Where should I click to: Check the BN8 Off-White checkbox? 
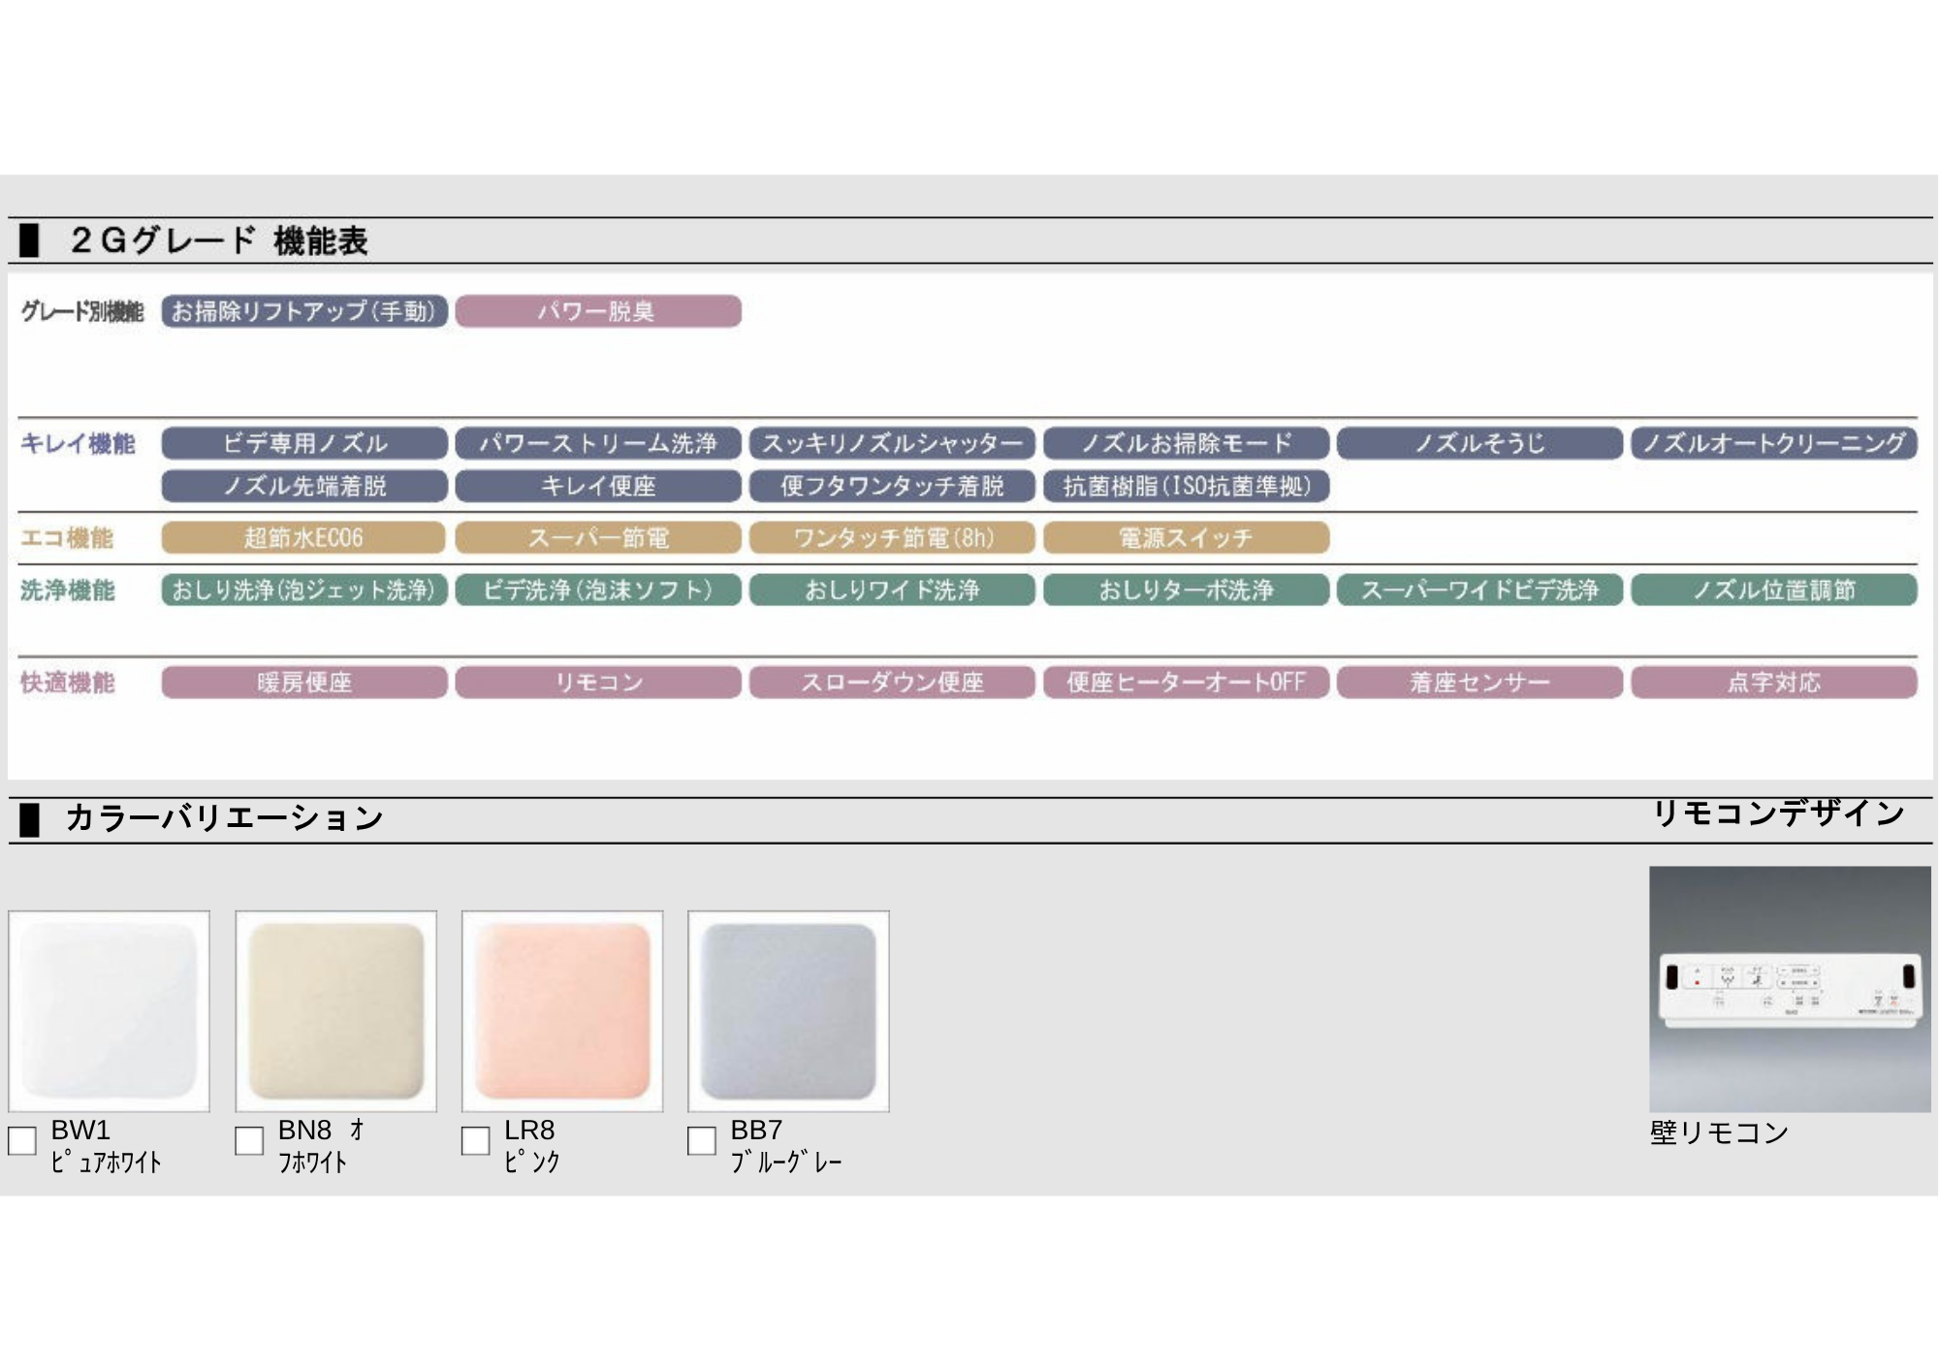[x=249, y=1140]
